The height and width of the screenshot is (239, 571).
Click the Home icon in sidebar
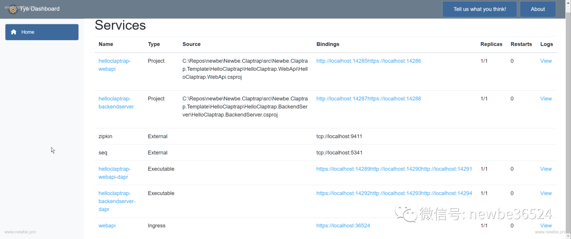click(13, 32)
